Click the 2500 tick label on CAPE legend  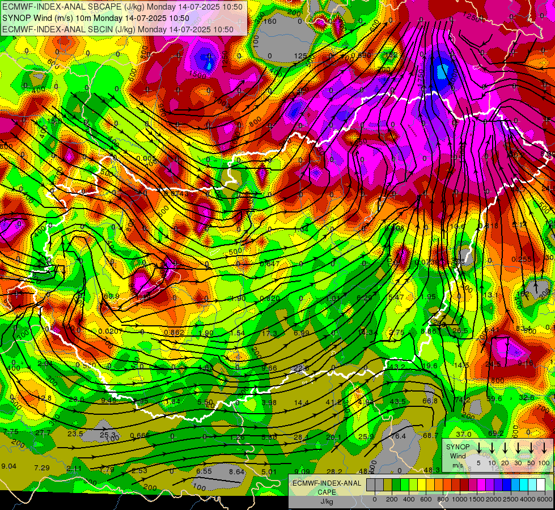pyautogui.click(x=511, y=499)
